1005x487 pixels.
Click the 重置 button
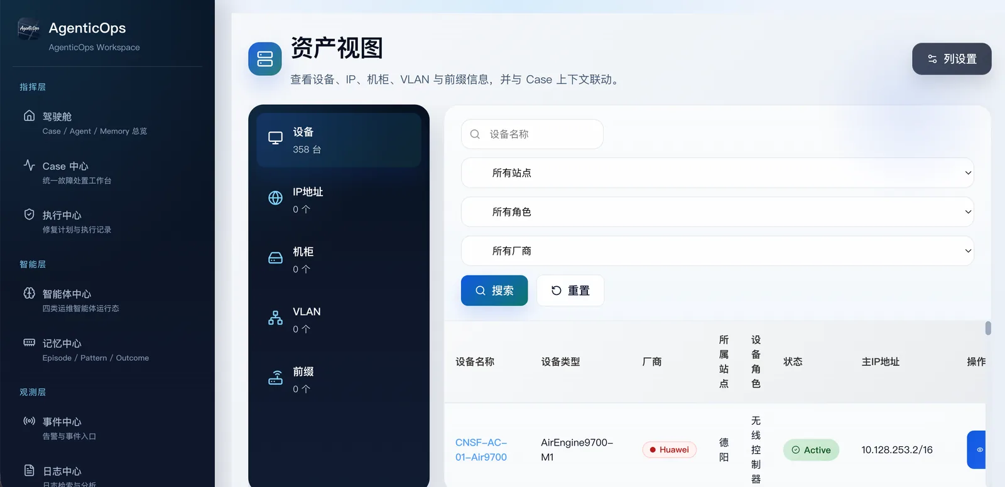[570, 291]
